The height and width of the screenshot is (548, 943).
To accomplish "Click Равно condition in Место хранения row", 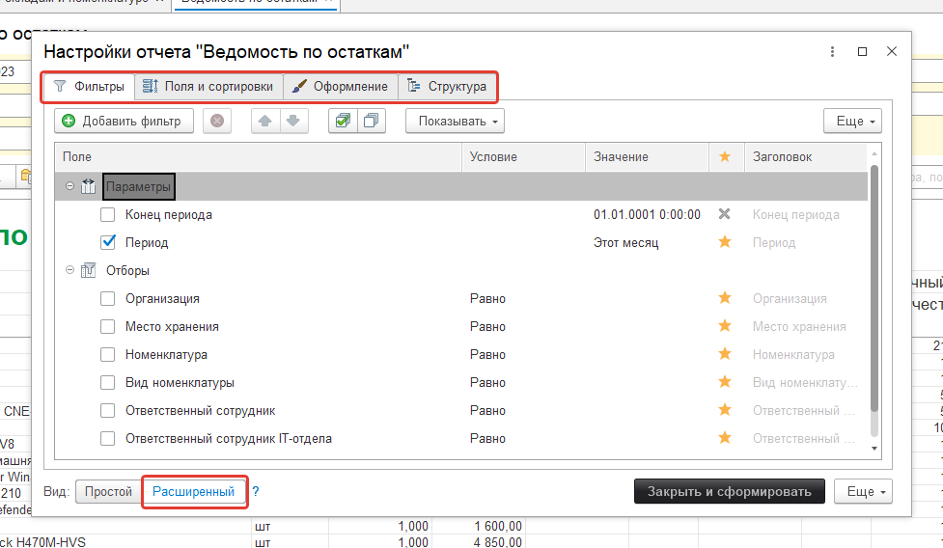I will 487,326.
